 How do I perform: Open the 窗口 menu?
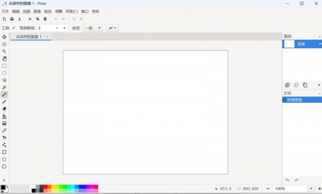pyautogui.click(x=85, y=11)
